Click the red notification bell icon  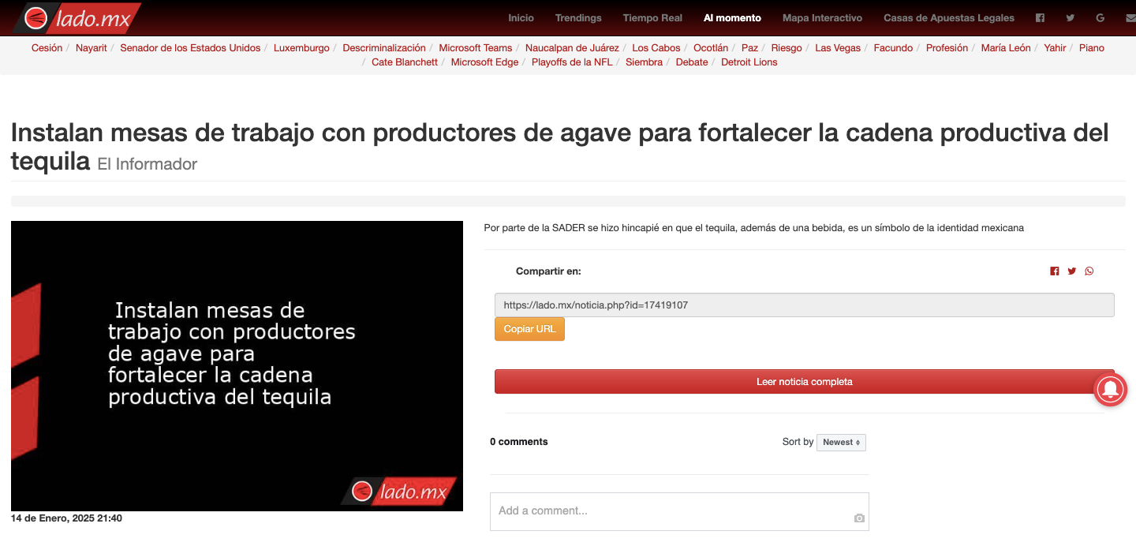coord(1110,390)
